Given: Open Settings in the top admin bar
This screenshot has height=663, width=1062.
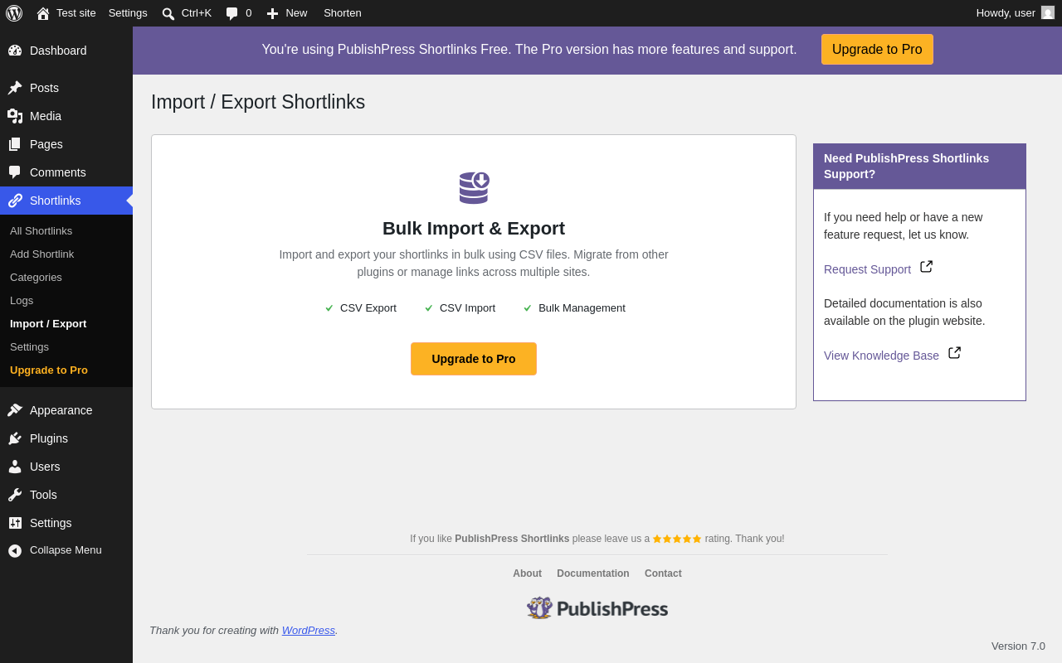Looking at the screenshot, I should (128, 13).
